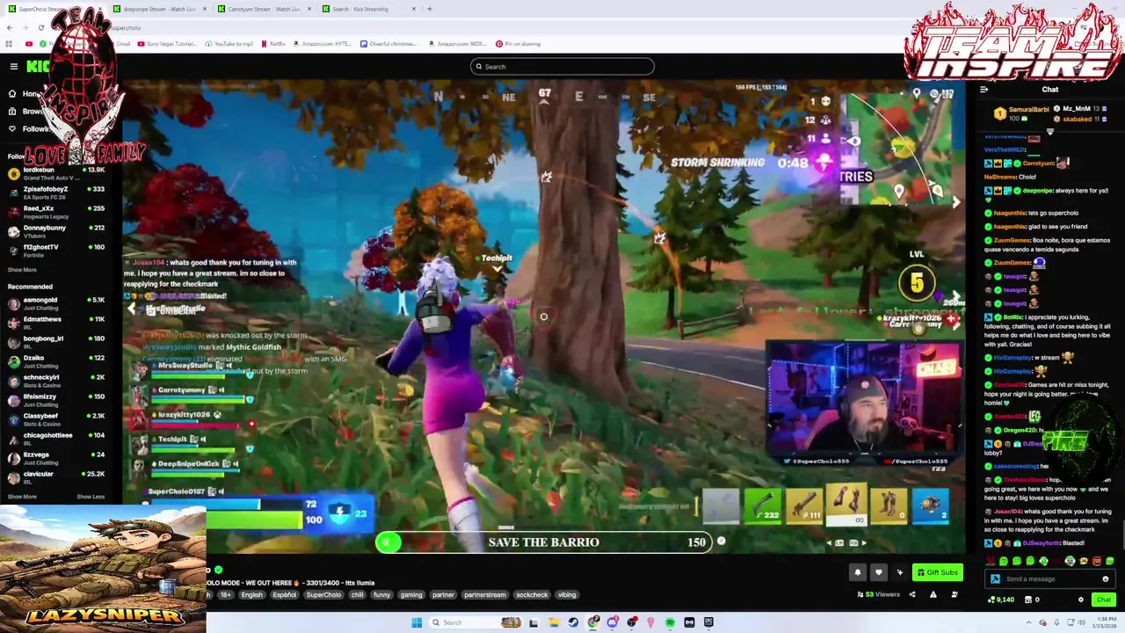
Task: Open Pin on drawing bookmark
Action: pyautogui.click(x=518, y=44)
